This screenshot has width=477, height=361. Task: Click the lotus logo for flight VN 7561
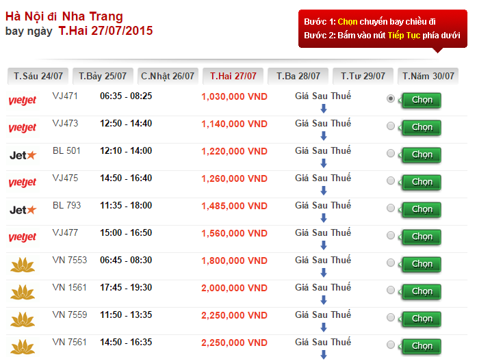pyautogui.click(x=22, y=347)
